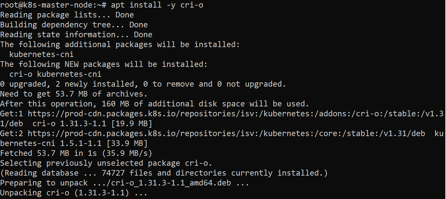Click the "Reading package lists... Done" line
446x199 pixels.
coord(67,15)
